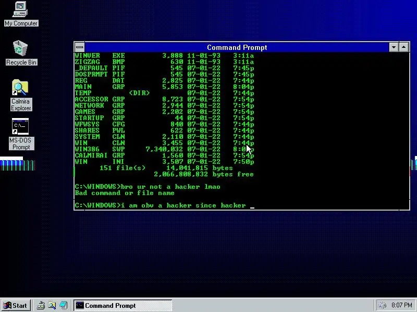Screen dimensions: 417x312
Task: Click the WIN CLN file row
Action: pos(164,142)
